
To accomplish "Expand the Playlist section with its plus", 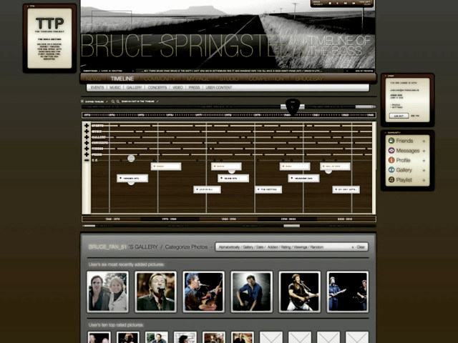I will coord(424,181).
